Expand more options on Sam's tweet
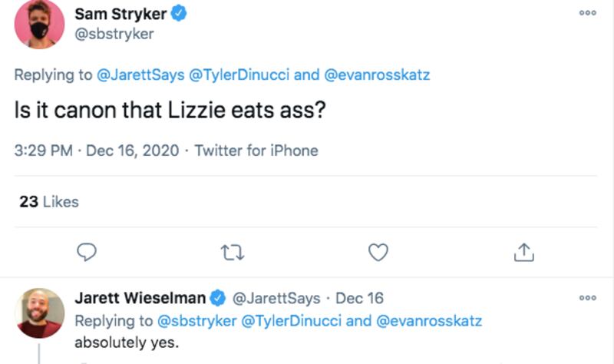The image size is (614, 364). point(587,13)
